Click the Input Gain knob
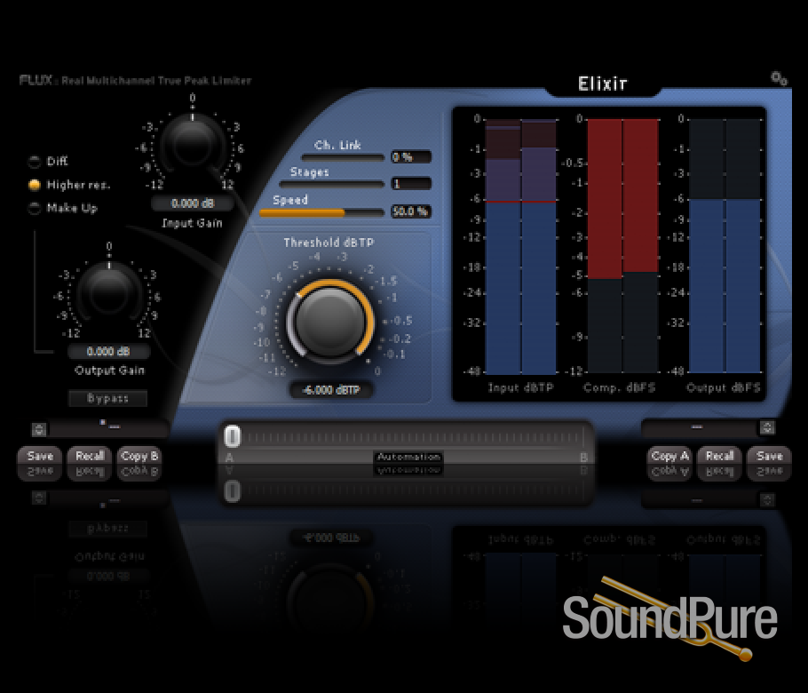This screenshot has width=808, height=693. coord(192,145)
